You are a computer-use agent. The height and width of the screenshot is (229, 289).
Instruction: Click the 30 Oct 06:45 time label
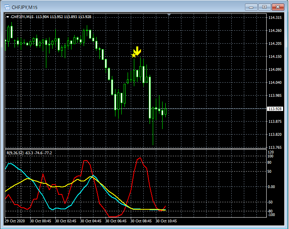[116, 221]
